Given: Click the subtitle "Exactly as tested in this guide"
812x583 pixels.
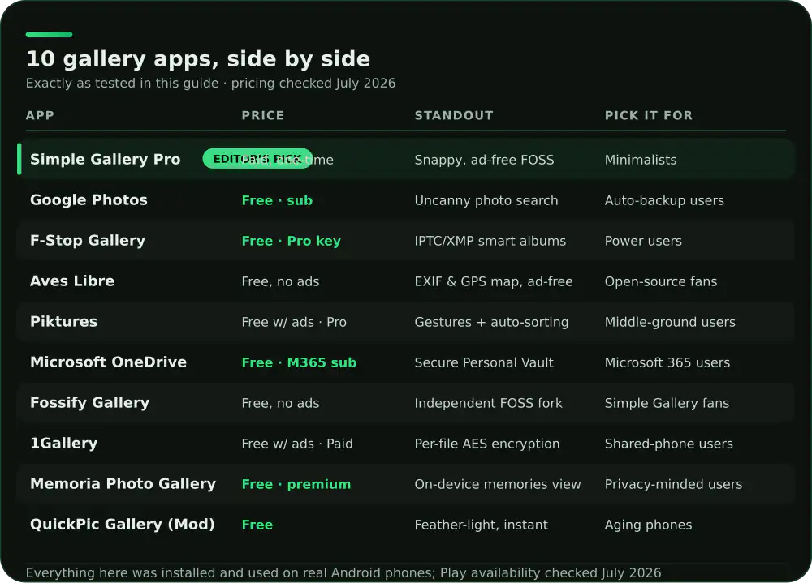Looking at the screenshot, I should tap(123, 84).
